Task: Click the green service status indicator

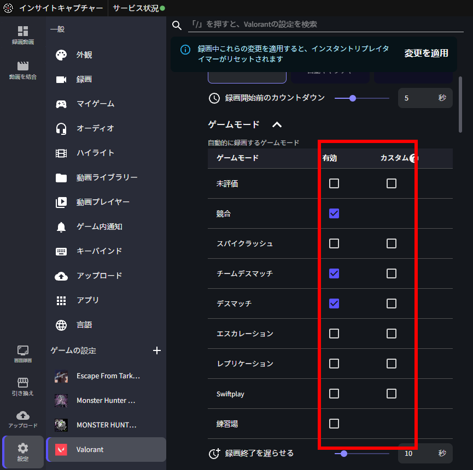Action: 162,8
